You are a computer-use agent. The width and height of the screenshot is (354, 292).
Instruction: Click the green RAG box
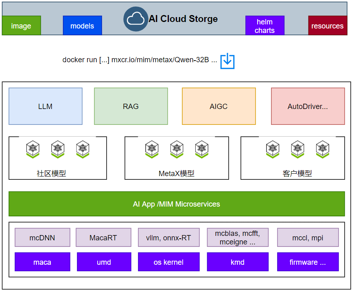(131, 106)
